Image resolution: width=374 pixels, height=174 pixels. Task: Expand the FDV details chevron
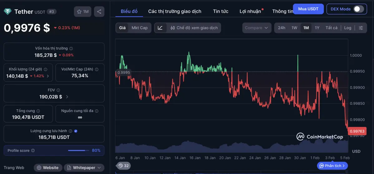pos(67,97)
